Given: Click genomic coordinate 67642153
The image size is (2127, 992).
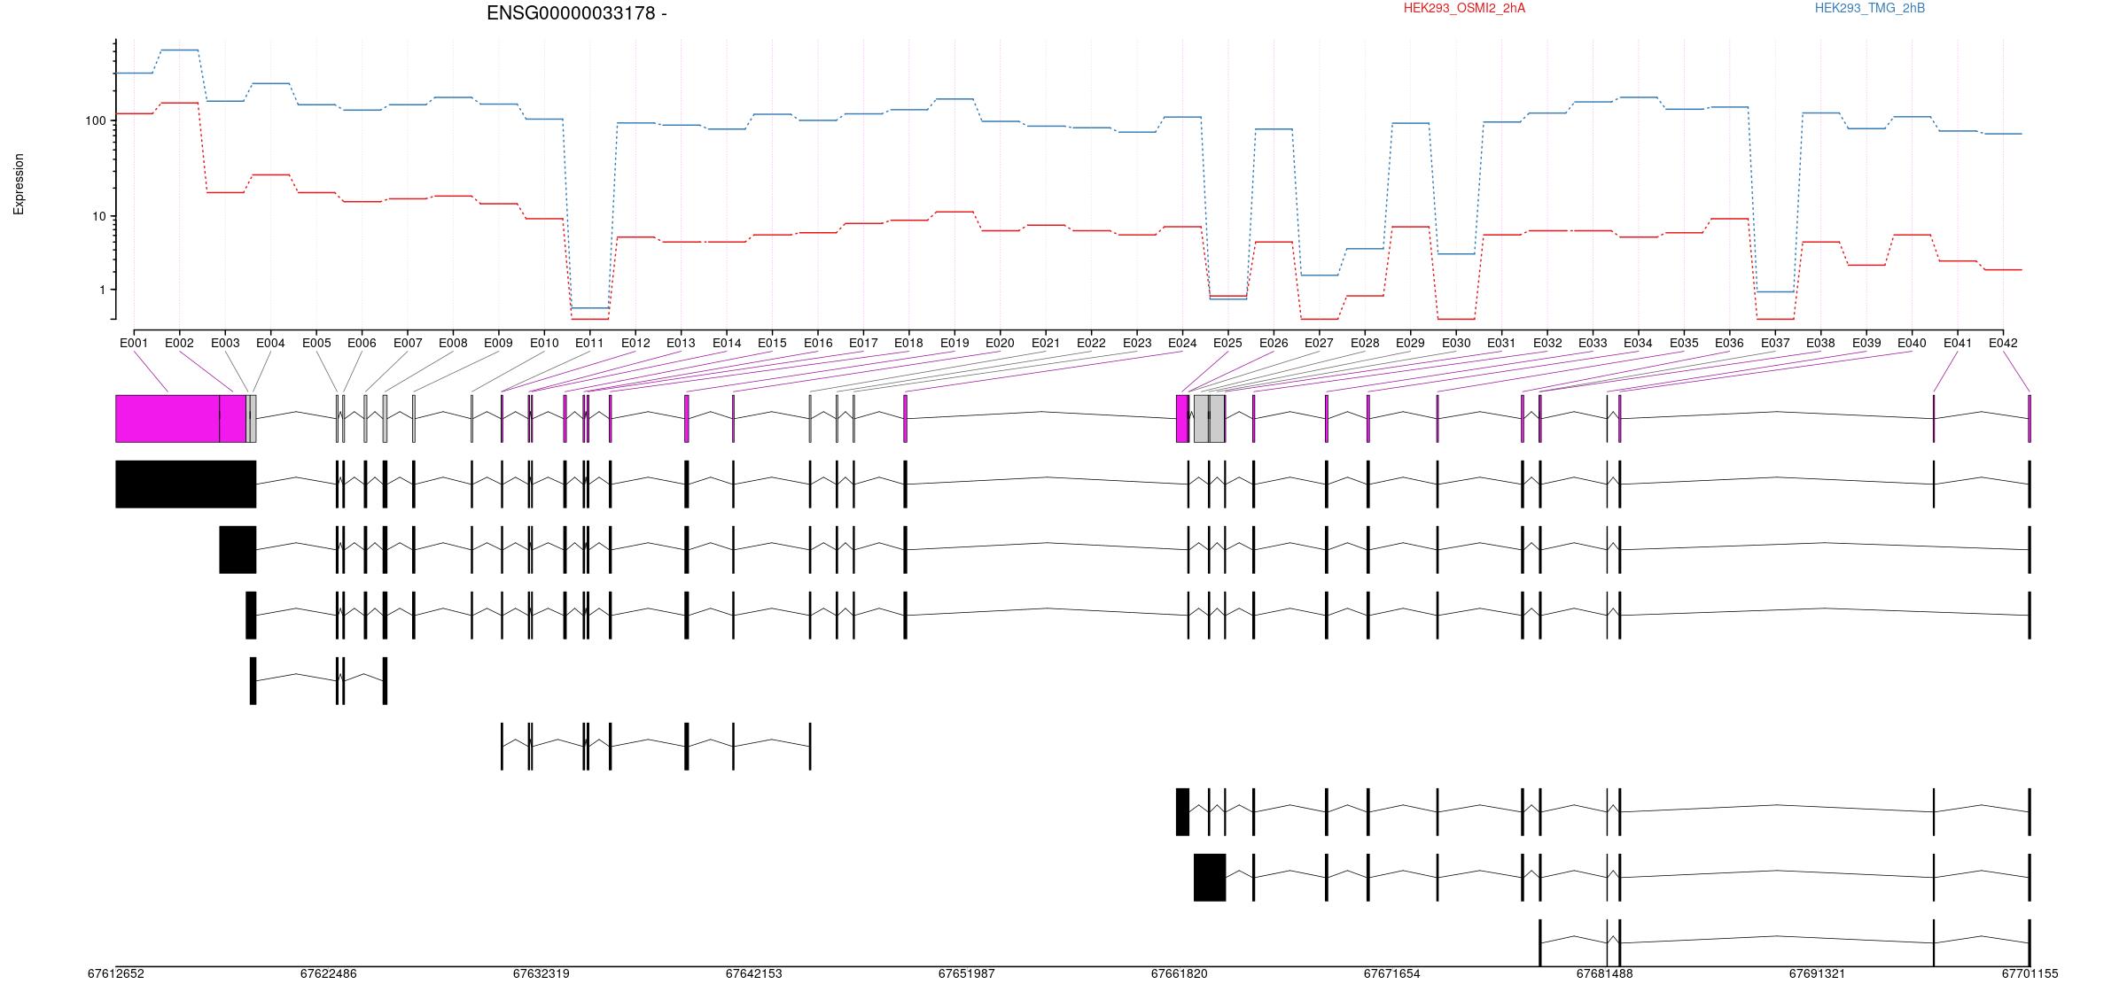Looking at the screenshot, I should (x=754, y=973).
